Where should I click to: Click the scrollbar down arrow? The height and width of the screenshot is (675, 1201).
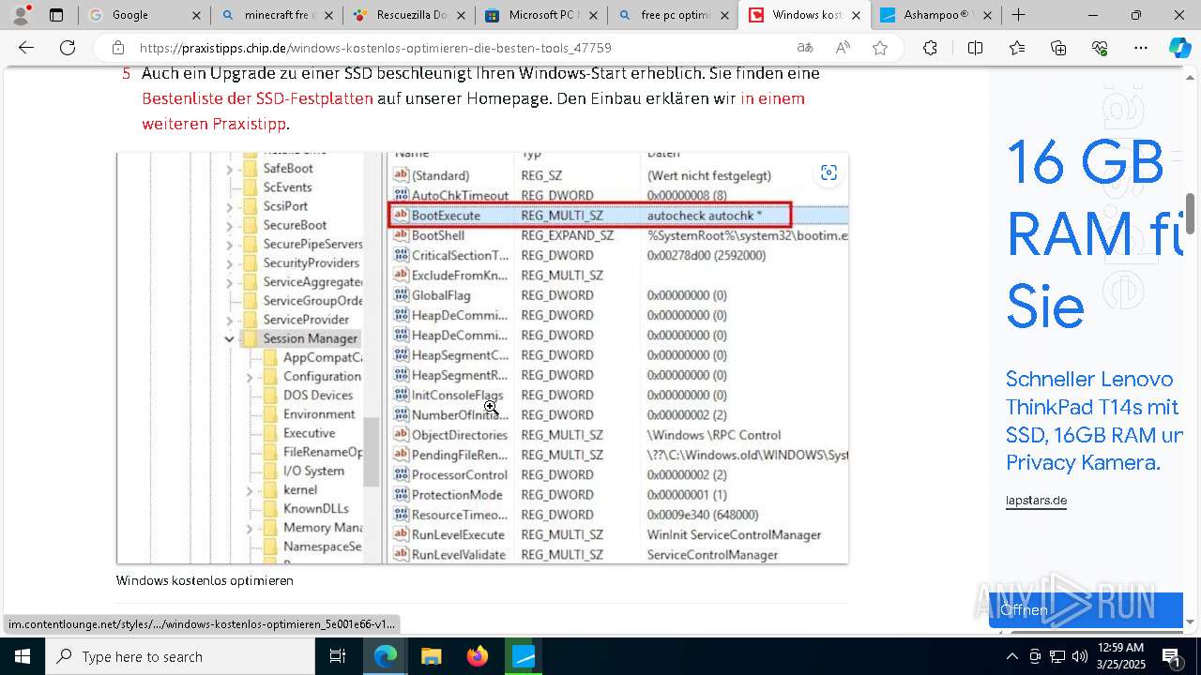tap(1191, 622)
